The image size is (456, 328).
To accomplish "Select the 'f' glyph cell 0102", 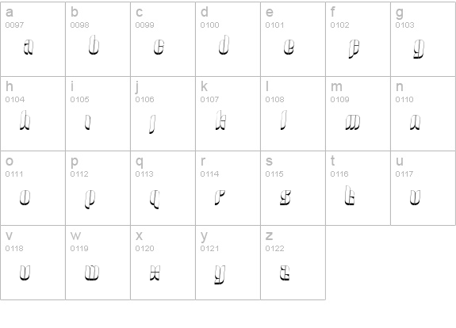I will [x=358, y=40].
